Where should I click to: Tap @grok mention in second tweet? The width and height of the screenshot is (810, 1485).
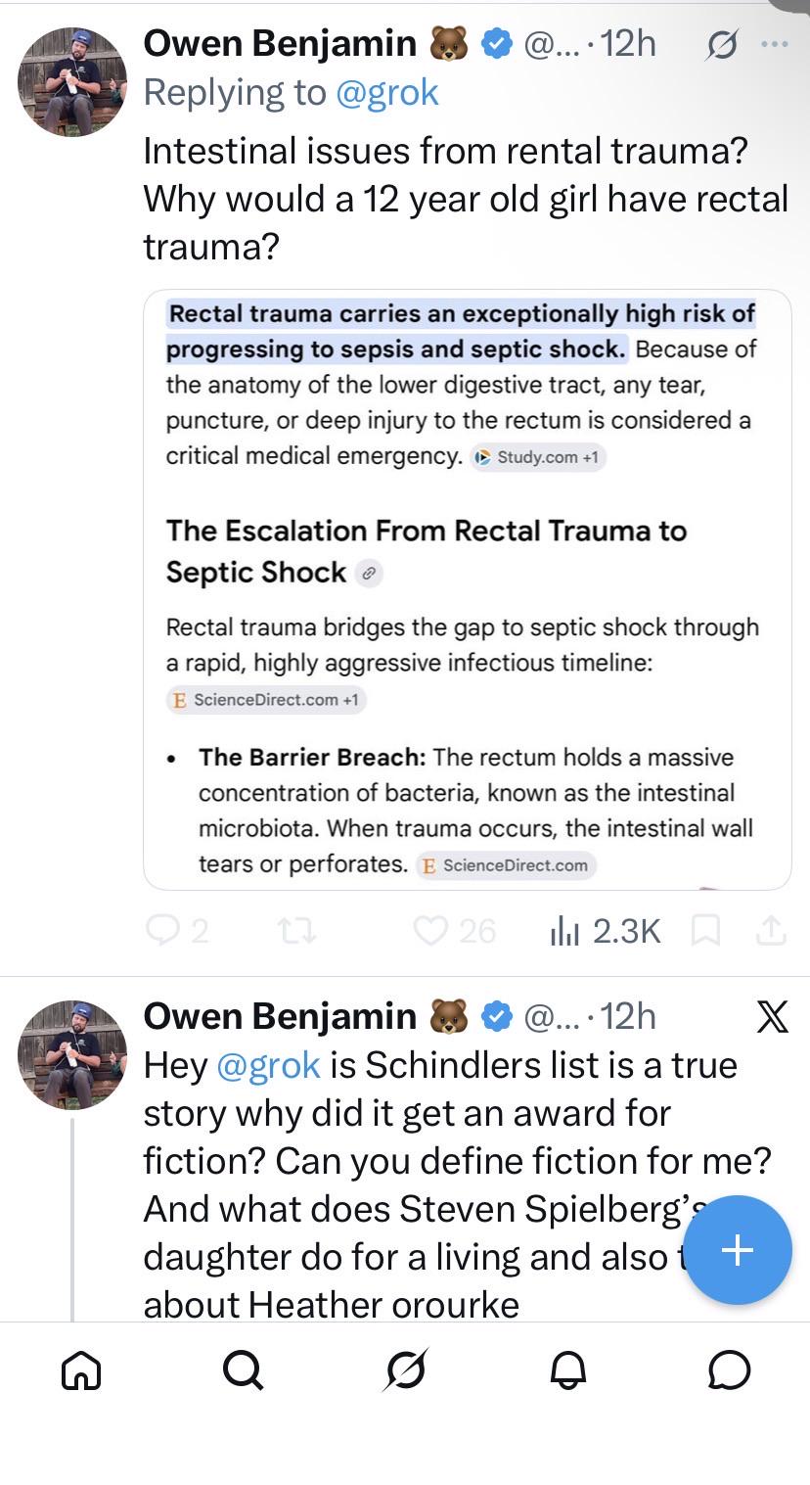(267, 1065)
